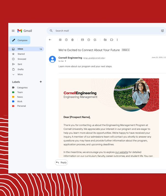Click Compose button

[20, 40]
